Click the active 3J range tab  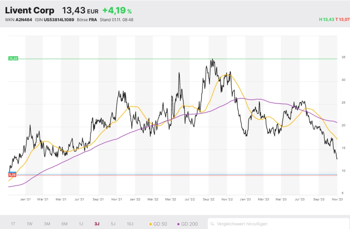(97, 224)
